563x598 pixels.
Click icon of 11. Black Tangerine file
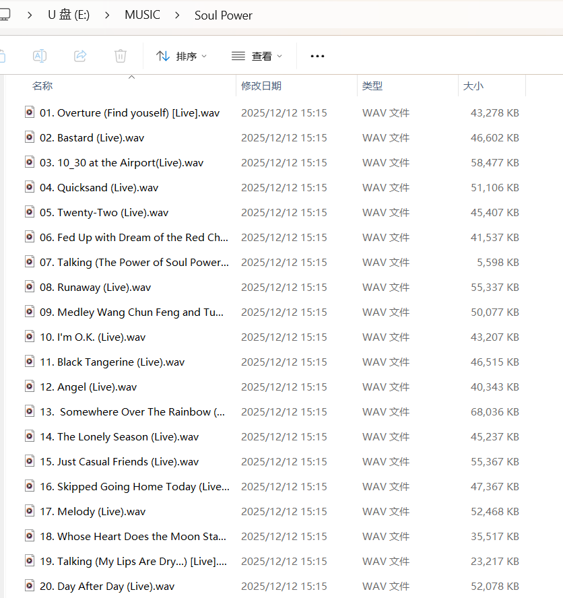point(30,361)
